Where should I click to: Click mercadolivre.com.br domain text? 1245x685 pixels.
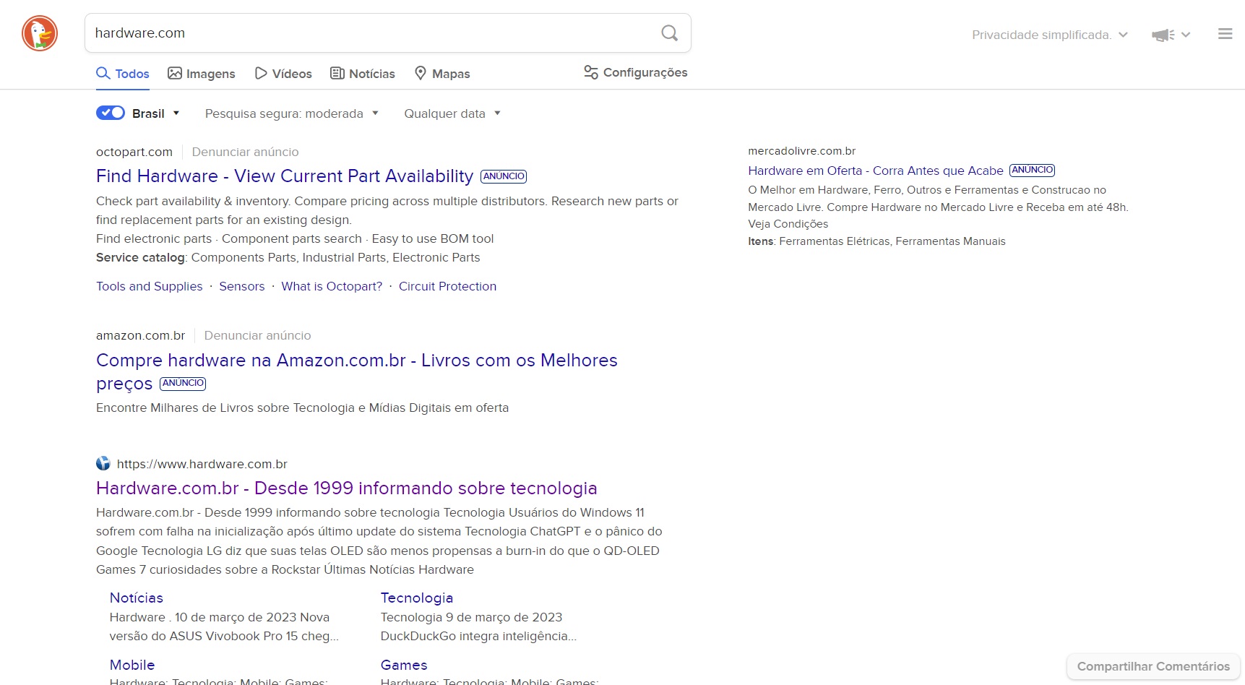802,151
